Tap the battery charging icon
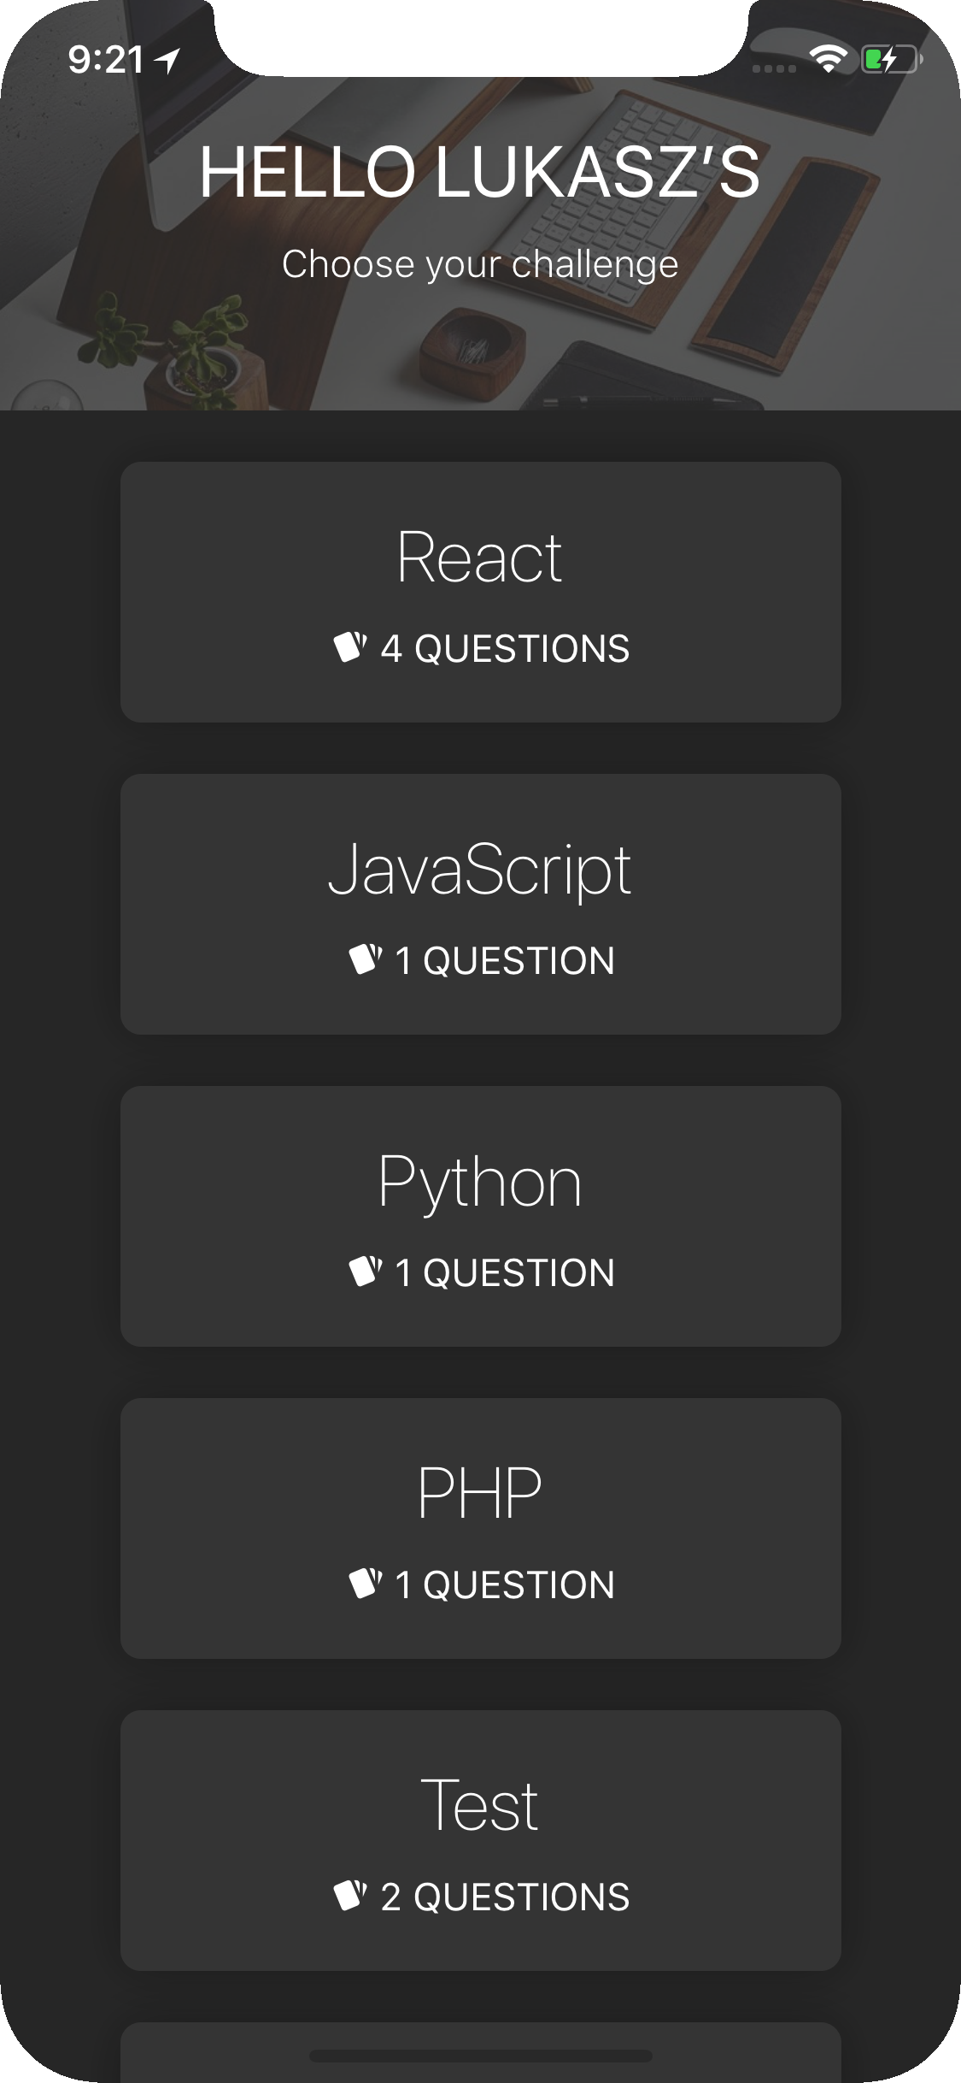Screen dimensions: 961x2083 tap(890, 60)
